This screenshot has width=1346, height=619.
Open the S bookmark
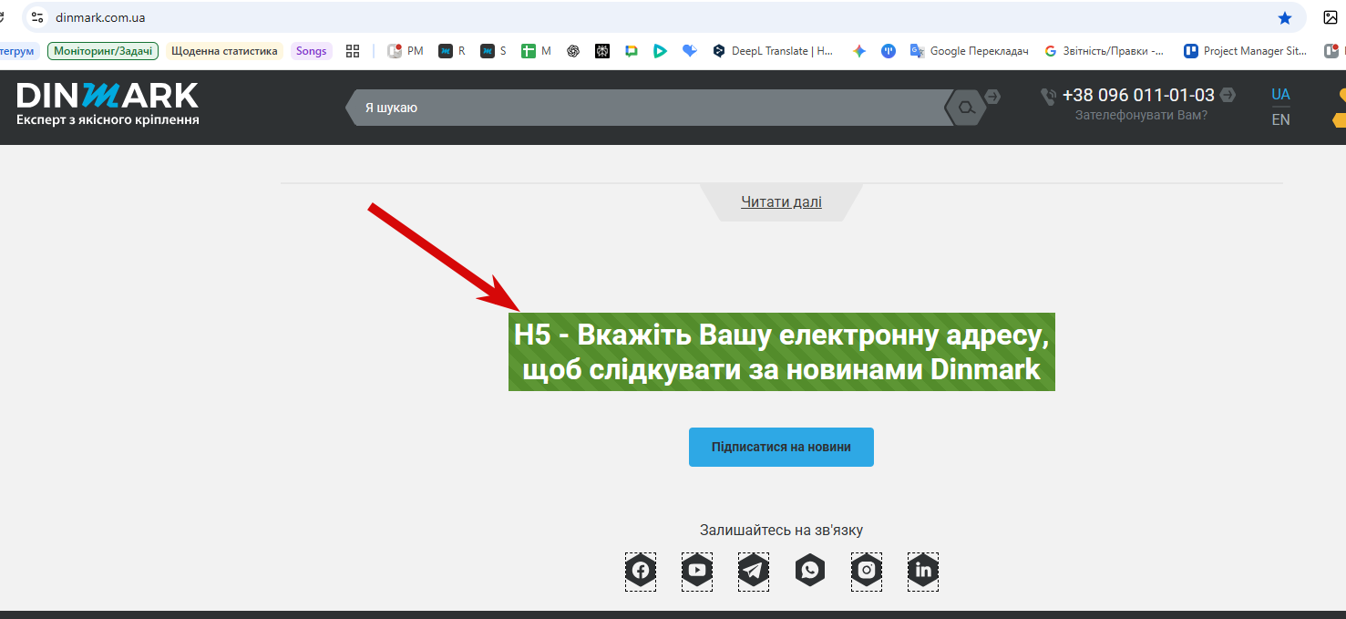pos(494,51)
